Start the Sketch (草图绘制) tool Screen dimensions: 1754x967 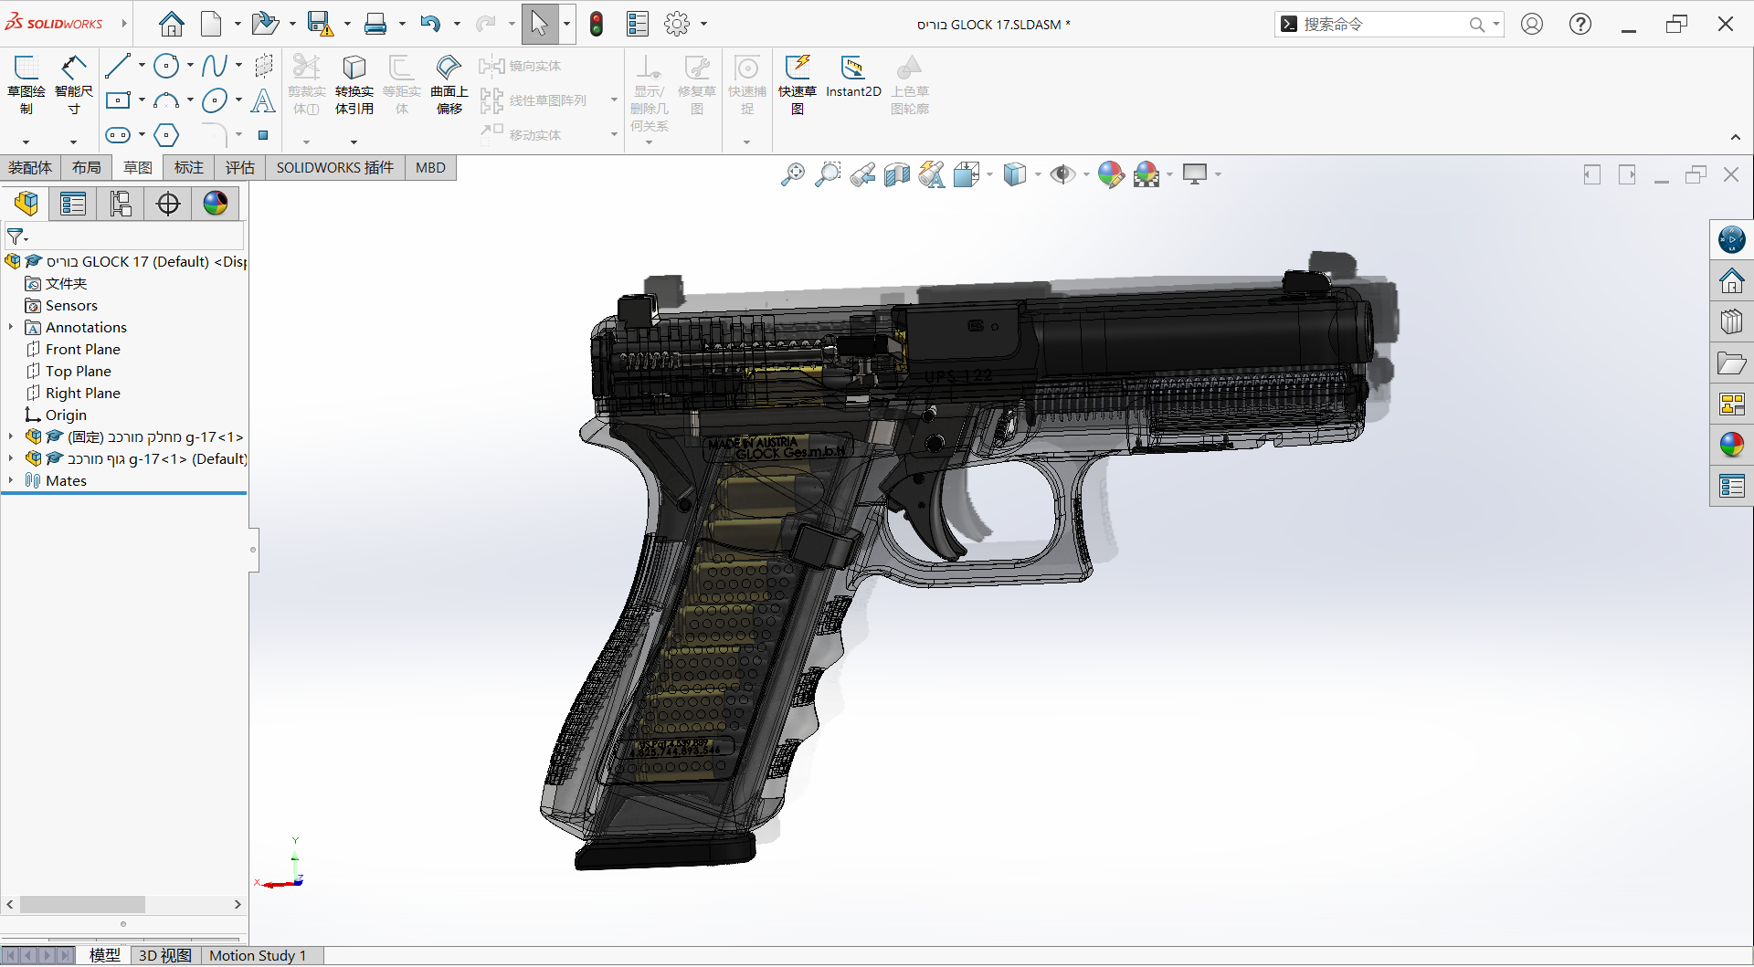tap(26, 84)
